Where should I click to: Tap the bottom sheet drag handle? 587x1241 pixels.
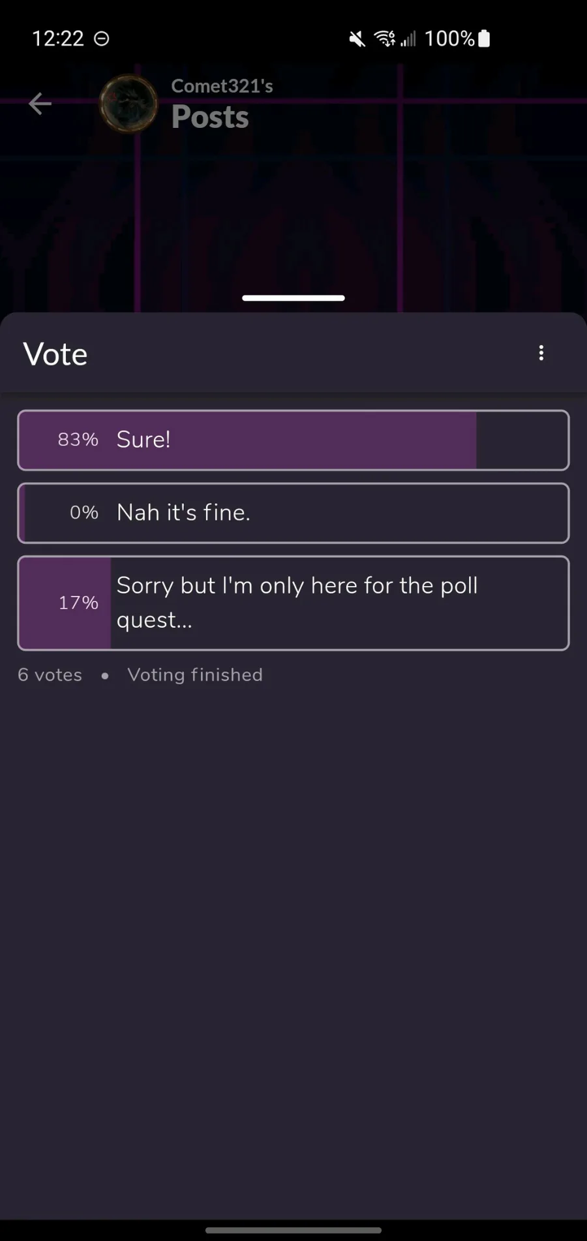[x=293, y=298]
